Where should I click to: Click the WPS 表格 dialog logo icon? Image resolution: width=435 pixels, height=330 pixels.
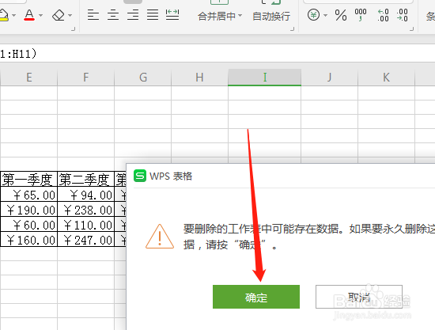(140, 176)
